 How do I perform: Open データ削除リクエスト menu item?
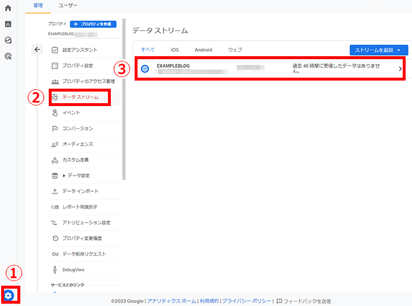click(85, 254)
